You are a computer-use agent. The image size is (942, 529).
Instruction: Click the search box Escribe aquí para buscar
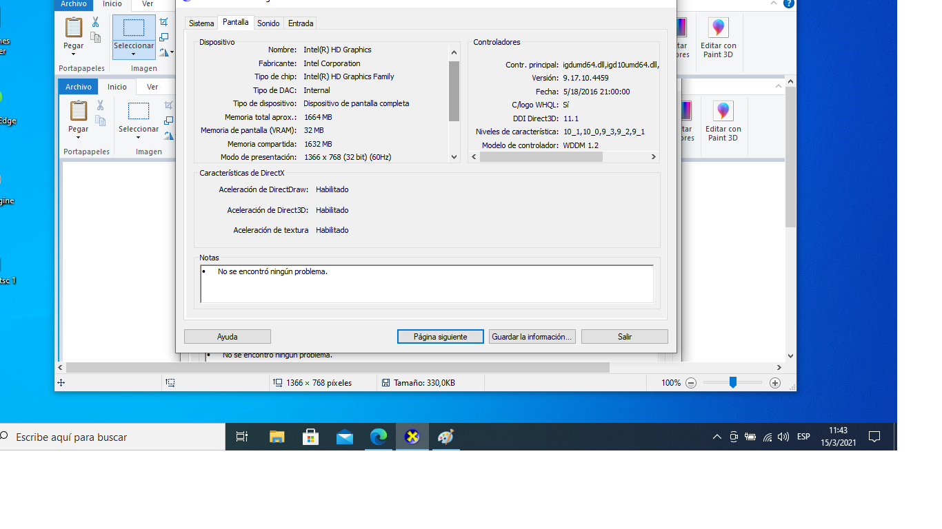coord(110,437)
